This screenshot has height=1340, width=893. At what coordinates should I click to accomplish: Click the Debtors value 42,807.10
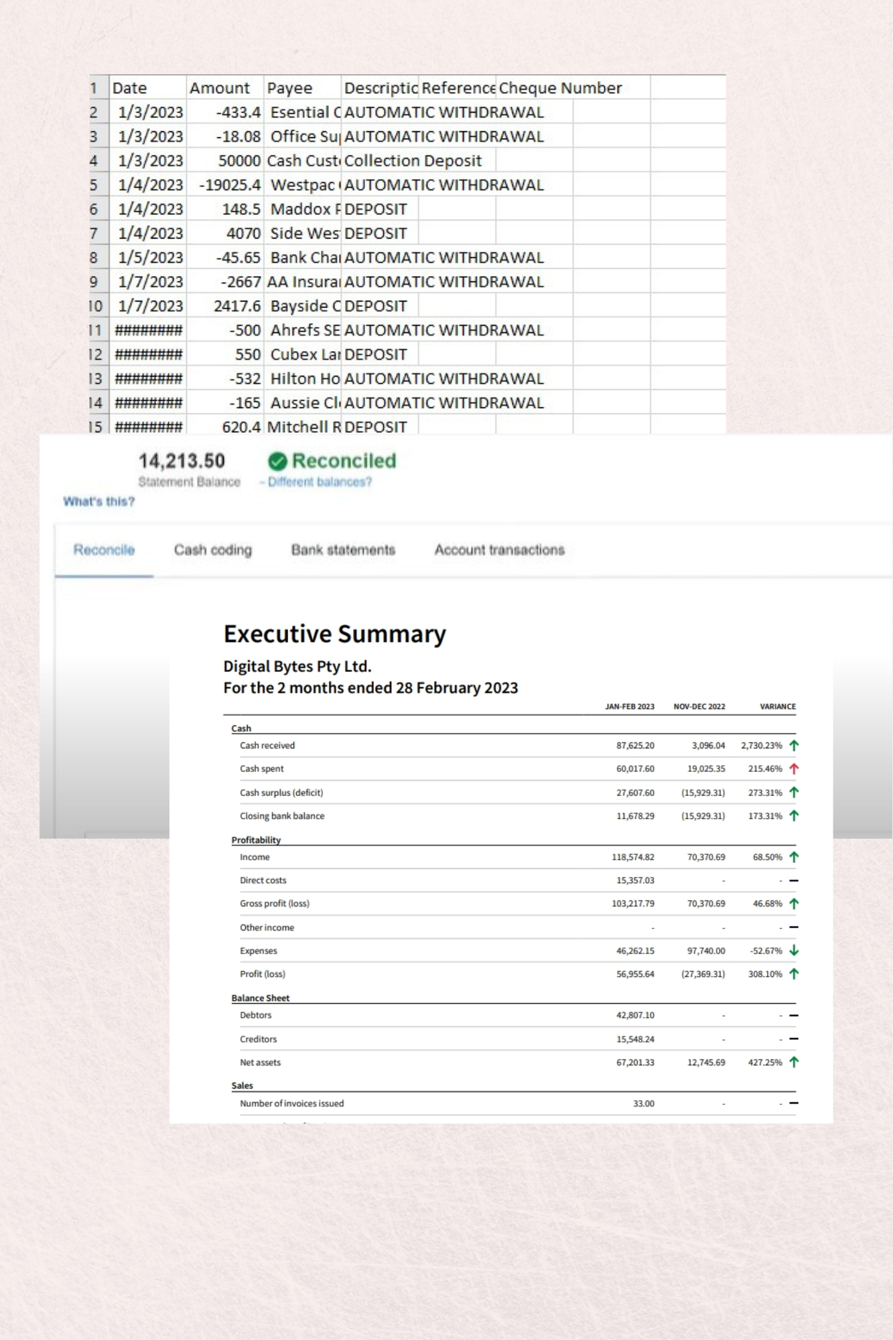tap(635, 1016)
